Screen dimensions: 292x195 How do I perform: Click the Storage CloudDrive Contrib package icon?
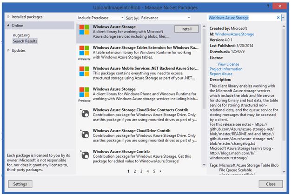[85, 134]
